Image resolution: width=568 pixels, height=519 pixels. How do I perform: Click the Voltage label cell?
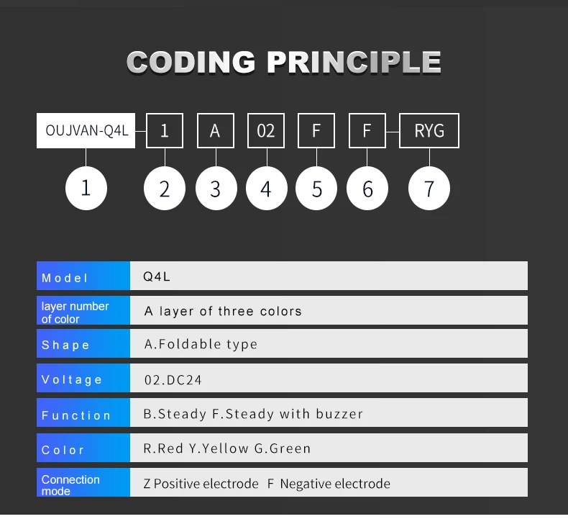(83, 379)
